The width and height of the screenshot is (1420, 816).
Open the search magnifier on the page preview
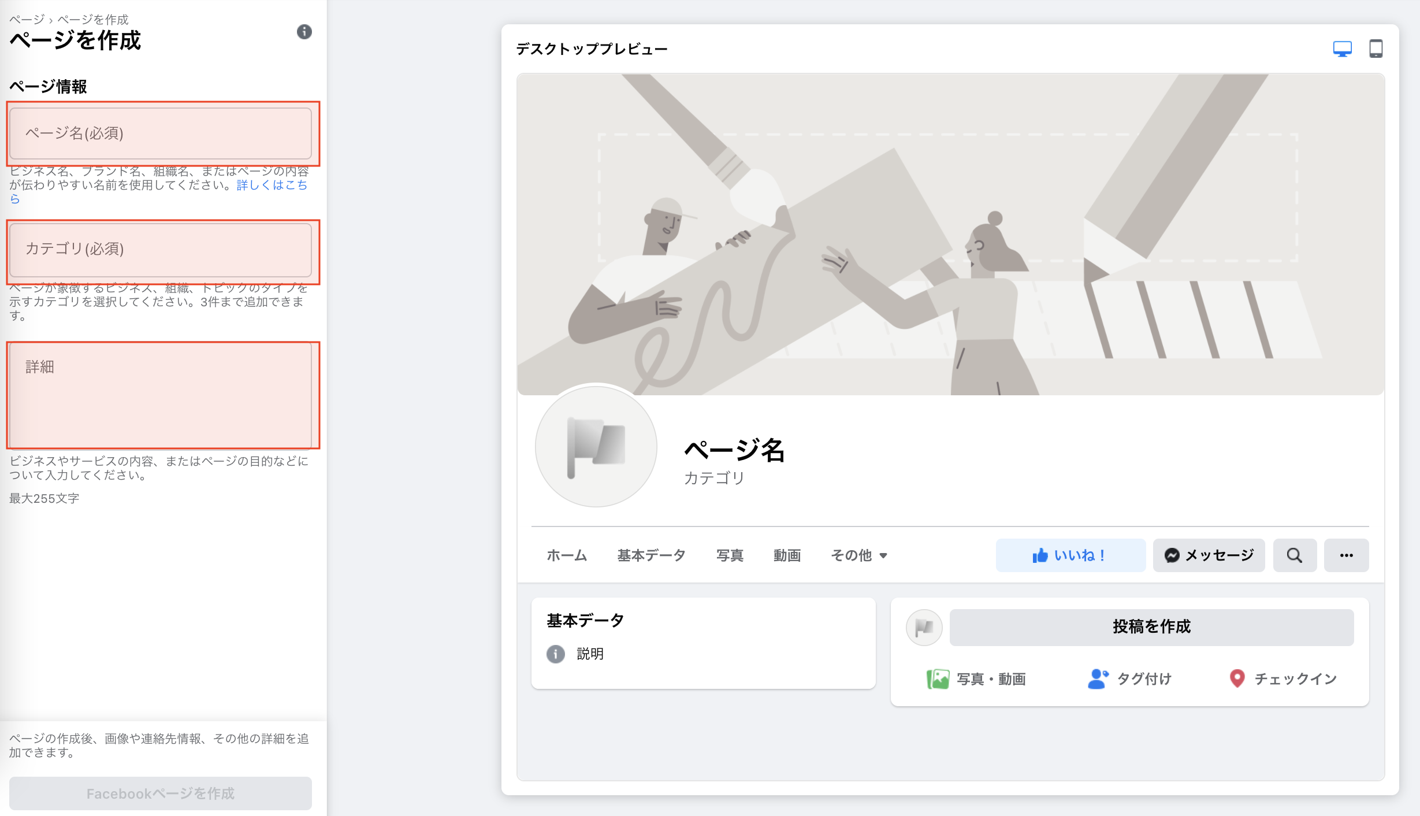[x=1295, y=555]
